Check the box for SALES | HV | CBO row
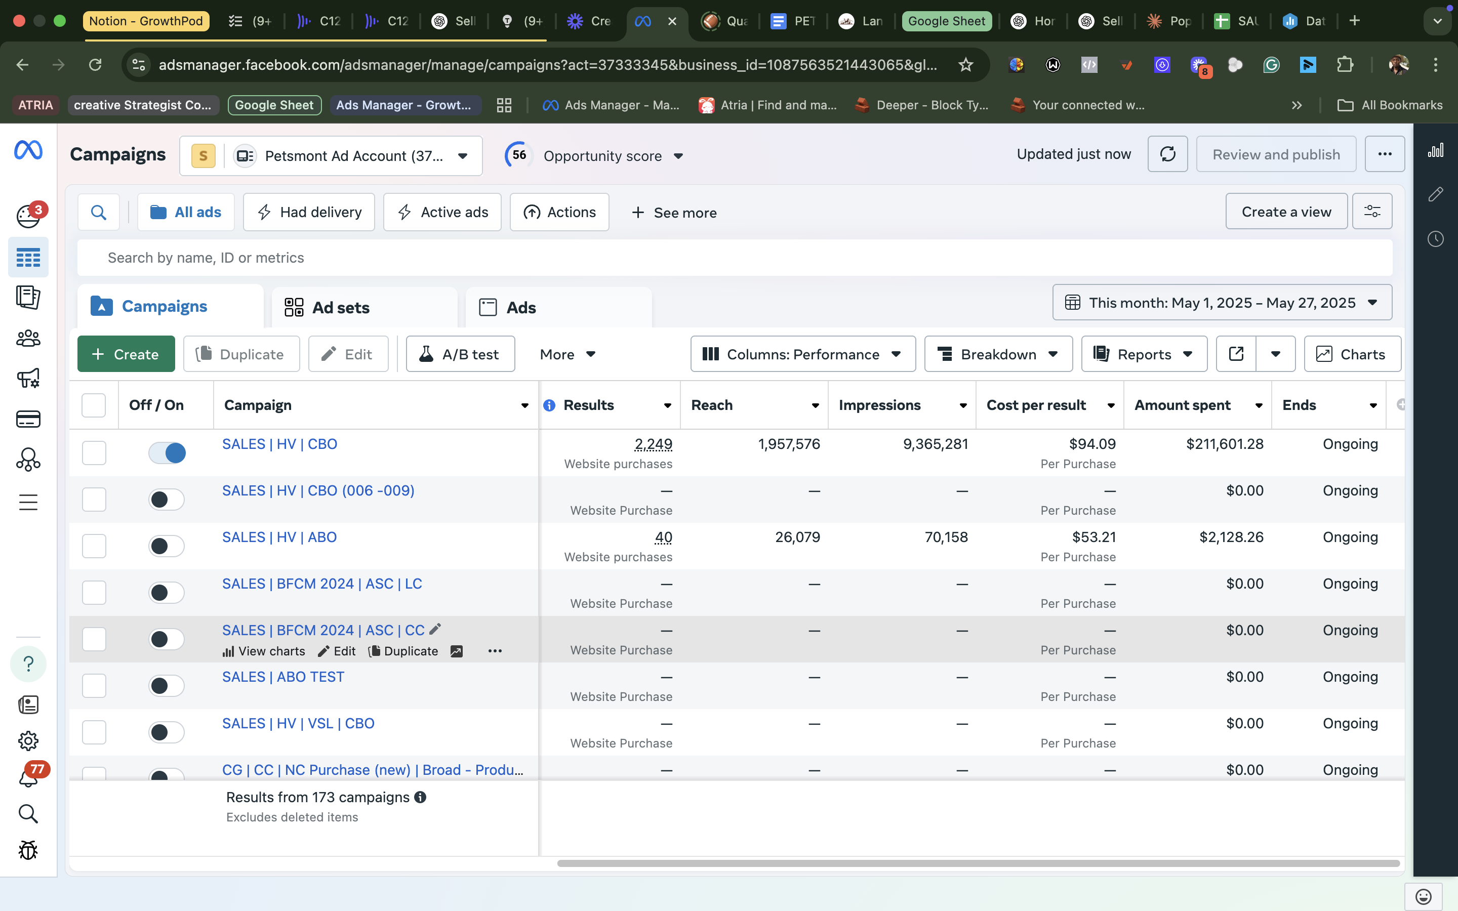Viewport: 1458px width, 911px height. (x=94, y=452)
